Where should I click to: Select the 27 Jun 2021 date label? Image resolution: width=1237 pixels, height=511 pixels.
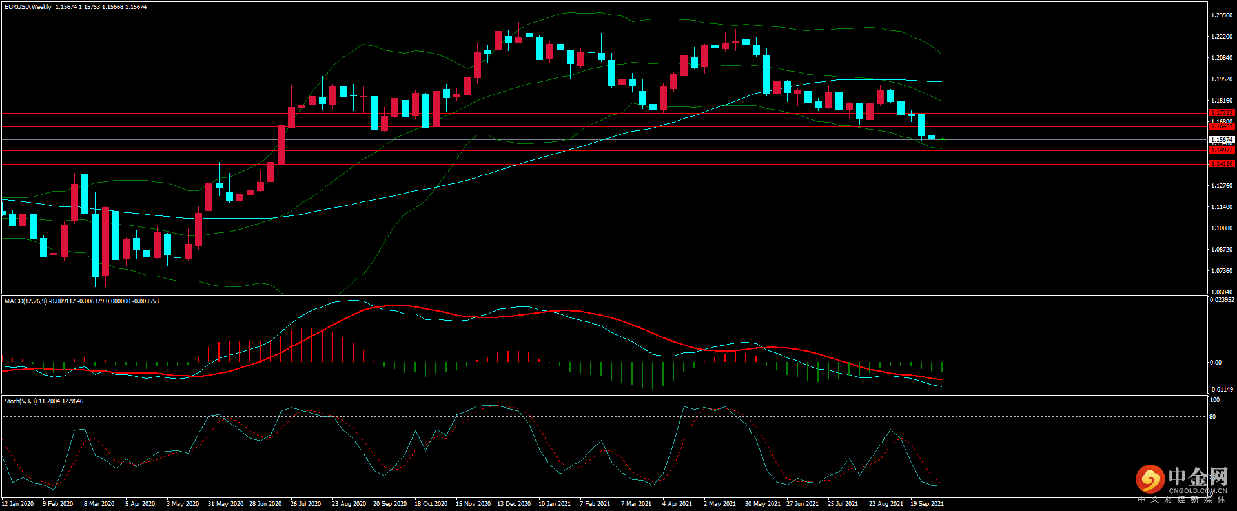pyautogui.click(x=803, y=504)
